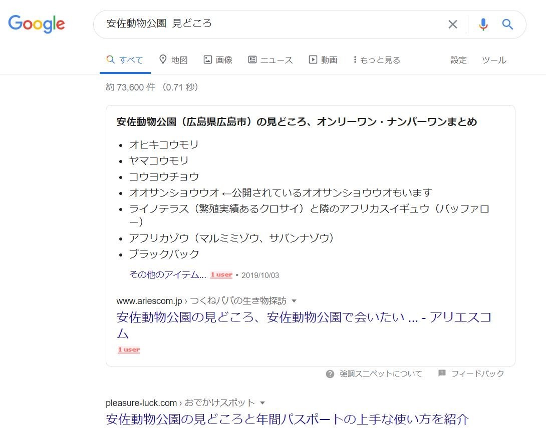Click the オヒキコウモリ list item
The height and width of the screenshot is (428, 546).
tap(164, 144)
